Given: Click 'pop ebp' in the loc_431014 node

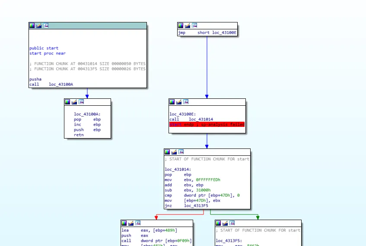Looking at the screenshot, I should click(x=178, y=175).
